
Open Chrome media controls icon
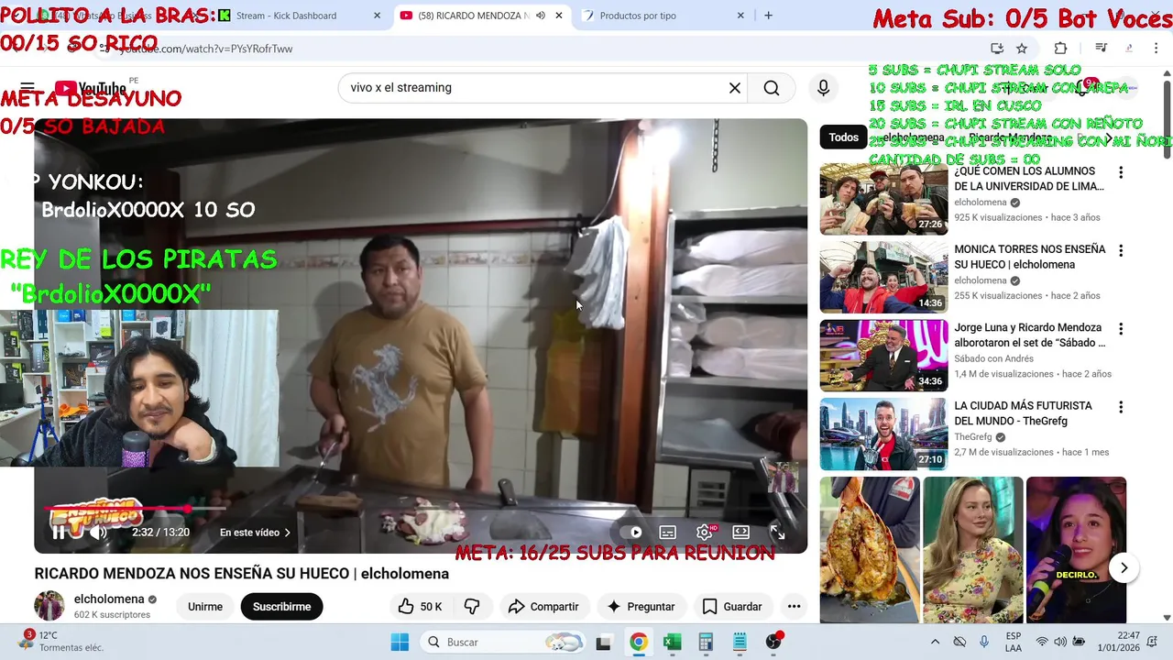coord(1102,49)
